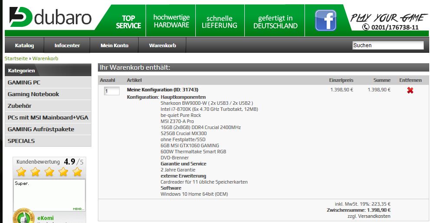
Task: Select Gaming Notebook category
Action: click(48, 94)
